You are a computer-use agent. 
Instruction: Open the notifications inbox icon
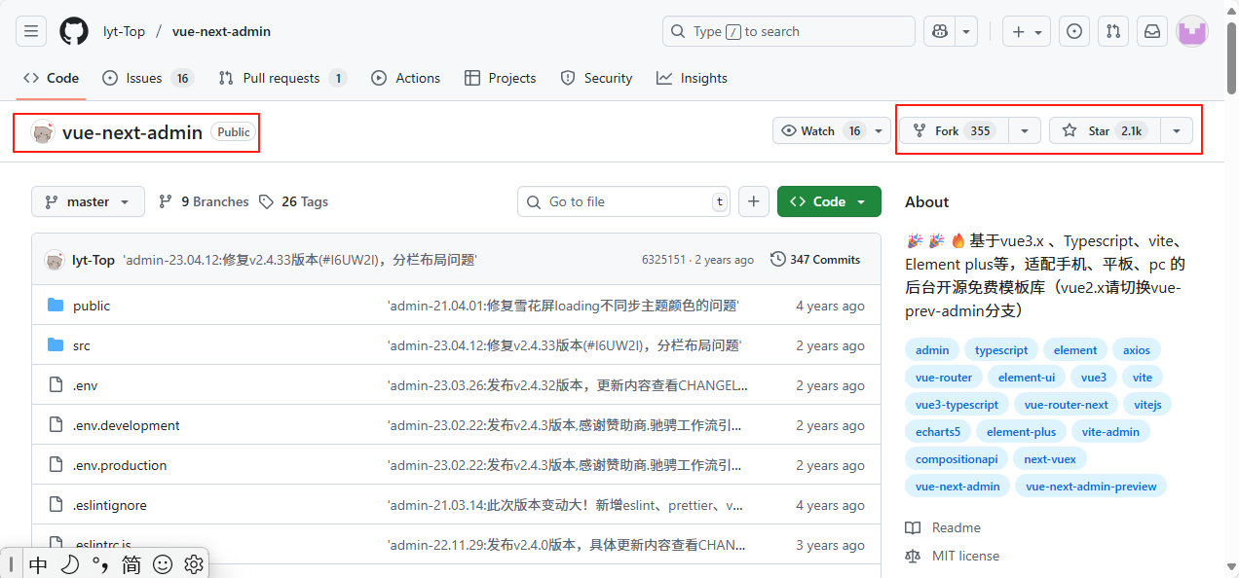1152,31
